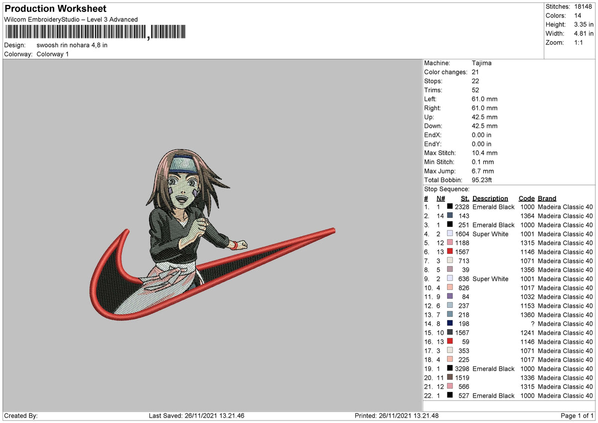Select the Wilcom EmbroideryStudio Level 3 Advanced line
Image resolution: width=598 pixels, height=423 pixels.
click(71, 19)
